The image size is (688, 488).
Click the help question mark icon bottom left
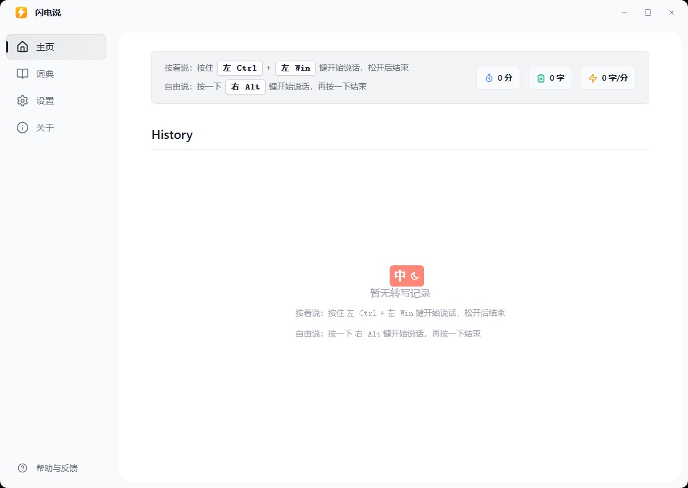(23, 467)
